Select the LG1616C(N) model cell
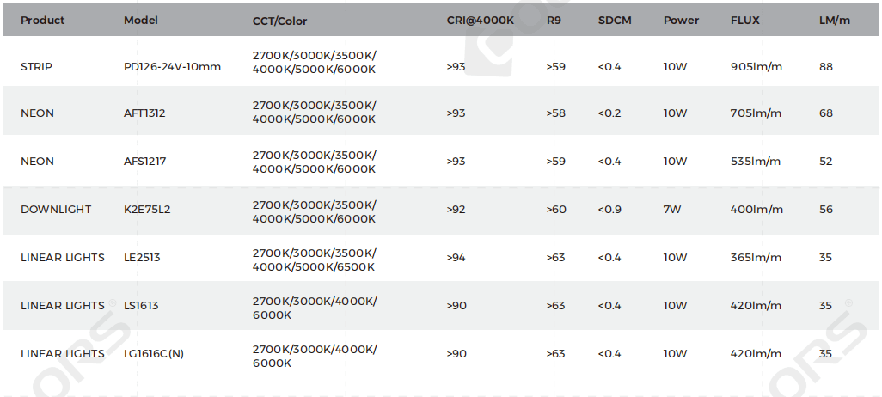Screen dimensions: 882x397 pos(154,354)
